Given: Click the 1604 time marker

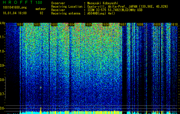Looking at the screenshot, I should pos(72,25).
